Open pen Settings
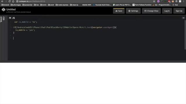 pyautogui.click(x=133, y=11)
